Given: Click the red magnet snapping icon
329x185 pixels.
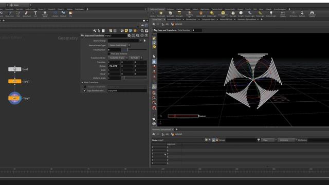Looking at the screenshot, I should point(154,108).
